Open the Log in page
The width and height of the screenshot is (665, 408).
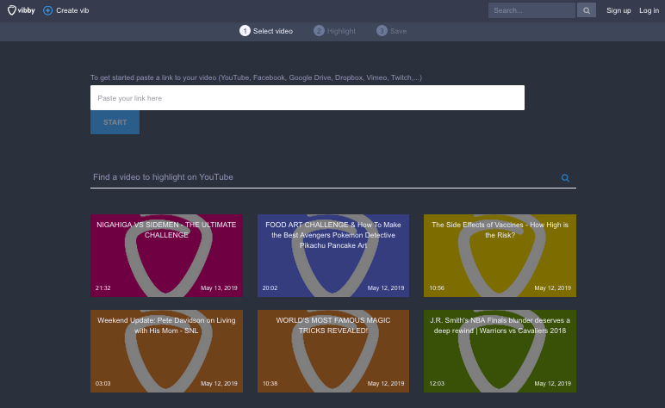tap(649, 10)
